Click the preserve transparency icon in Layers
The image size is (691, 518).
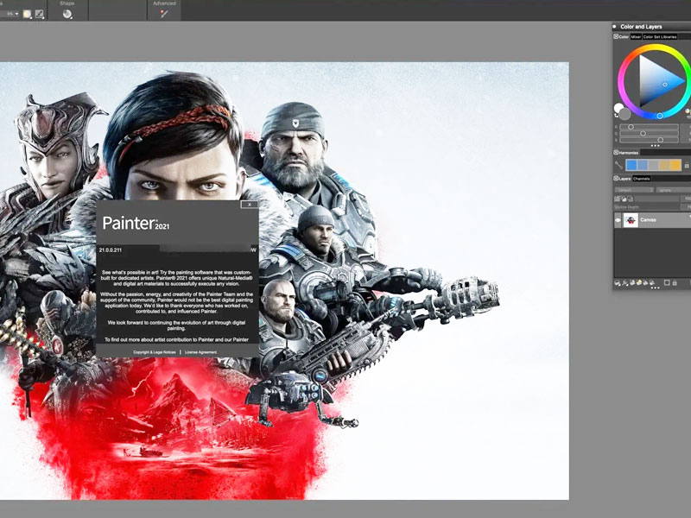[617, 199]
